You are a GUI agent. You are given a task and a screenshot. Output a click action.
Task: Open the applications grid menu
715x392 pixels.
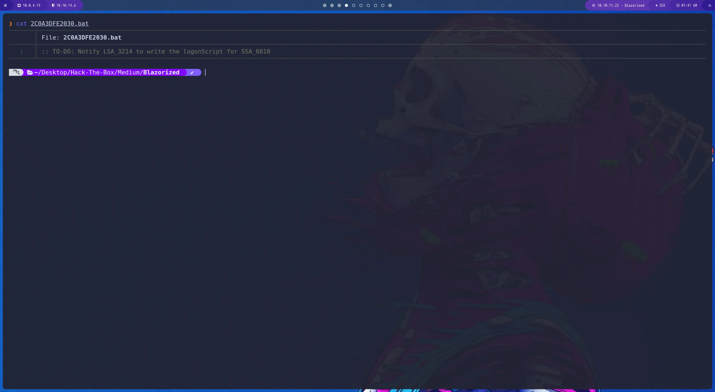pyautogui.click(x=5, y=5)
